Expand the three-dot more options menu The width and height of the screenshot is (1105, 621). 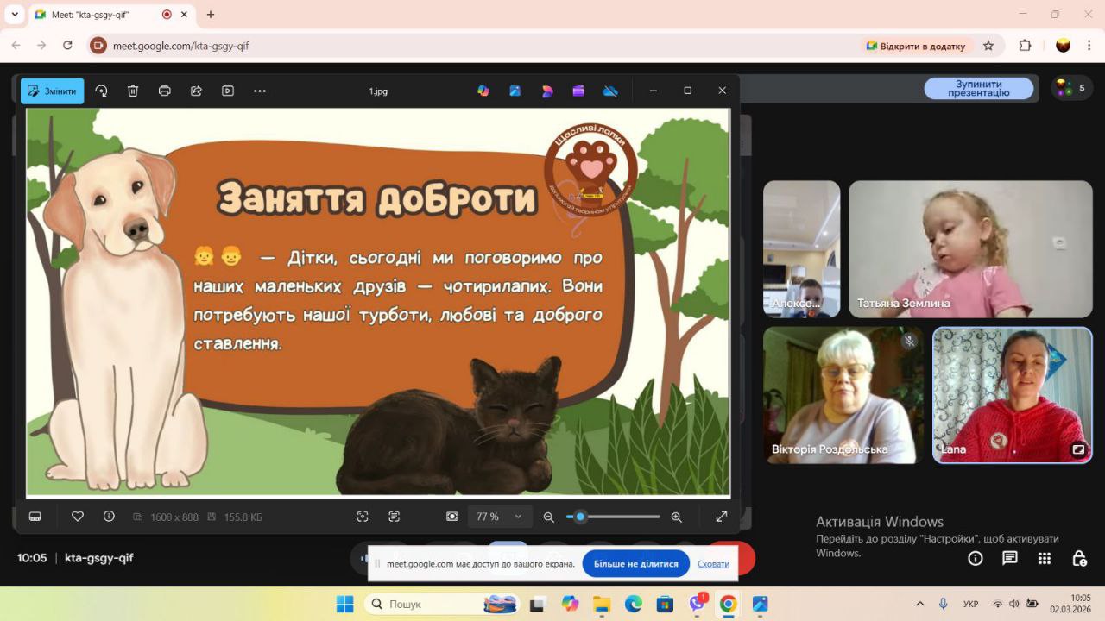[x=260, y=91]
